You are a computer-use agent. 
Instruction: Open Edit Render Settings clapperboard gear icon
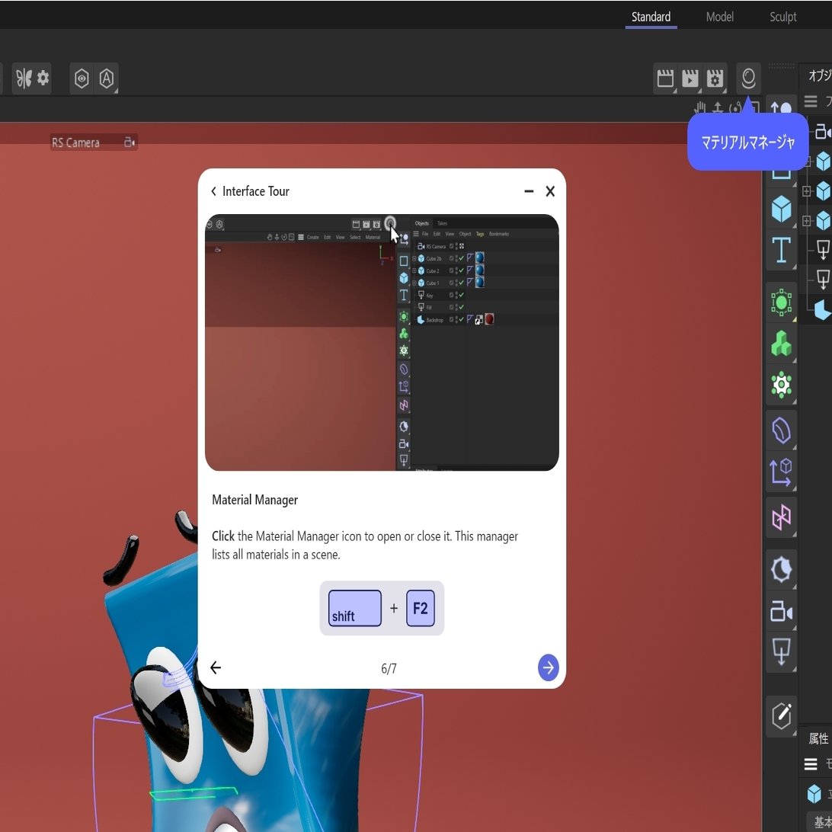pos(715,78)
